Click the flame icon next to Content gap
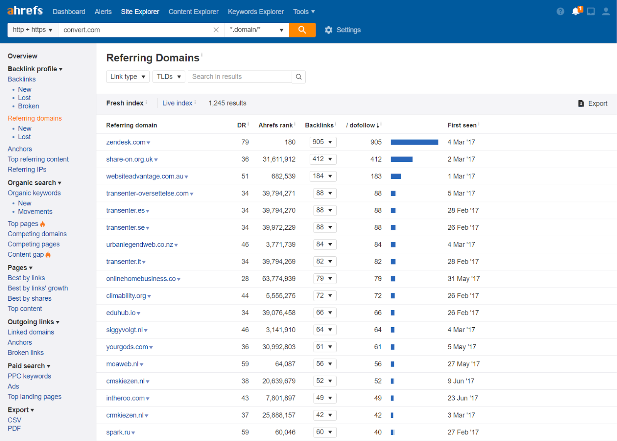This screenshot has width=617, height=441. point(48,254)
